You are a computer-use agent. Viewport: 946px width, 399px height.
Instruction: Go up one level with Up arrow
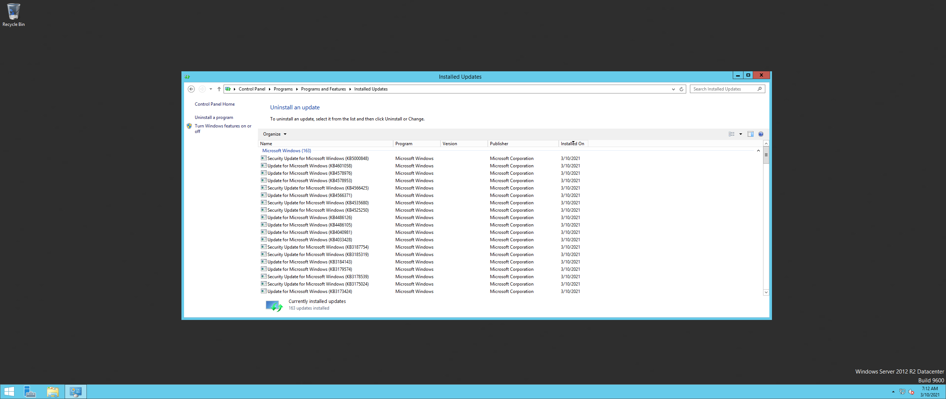[219, 89]
